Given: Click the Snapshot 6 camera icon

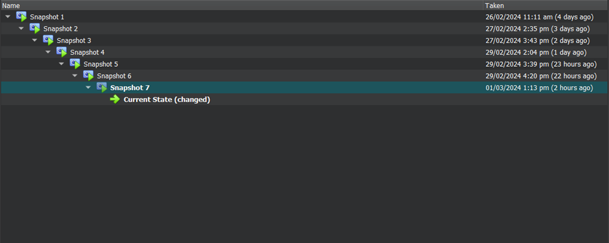Looking at the screenshot, I should tap(89, 76).
